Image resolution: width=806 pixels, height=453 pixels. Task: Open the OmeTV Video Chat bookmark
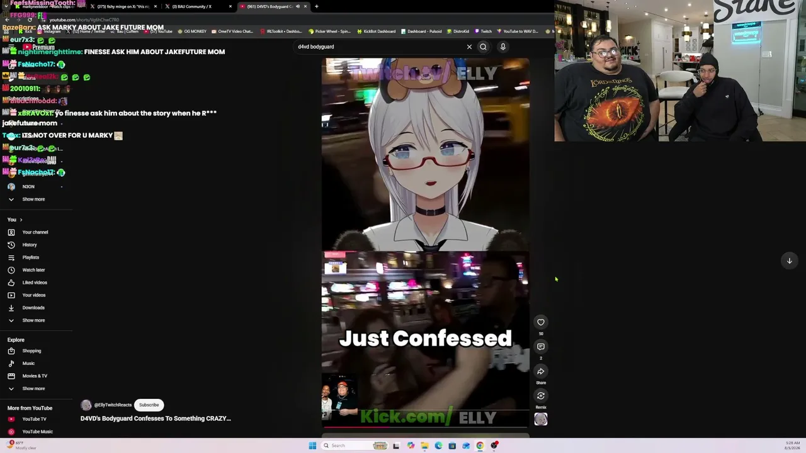coord(232,31)
